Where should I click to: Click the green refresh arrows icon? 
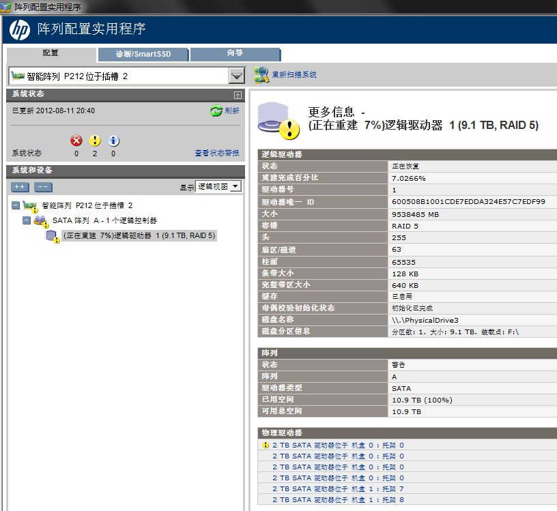pos(216,111)
